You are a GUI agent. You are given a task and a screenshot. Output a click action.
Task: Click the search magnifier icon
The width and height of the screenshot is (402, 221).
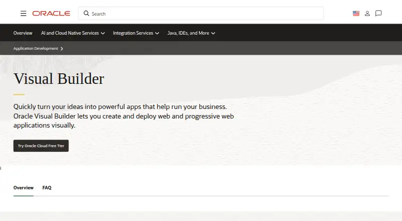(x=86, y=14)
